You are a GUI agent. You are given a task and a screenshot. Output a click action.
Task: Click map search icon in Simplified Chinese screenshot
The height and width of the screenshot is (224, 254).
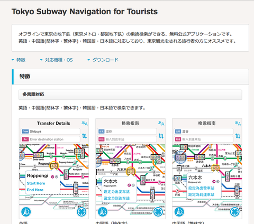[103, 212]
